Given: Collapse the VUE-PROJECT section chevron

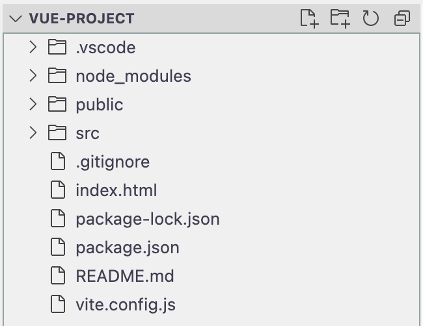Looking at the screenshot, I should (16, 18).
